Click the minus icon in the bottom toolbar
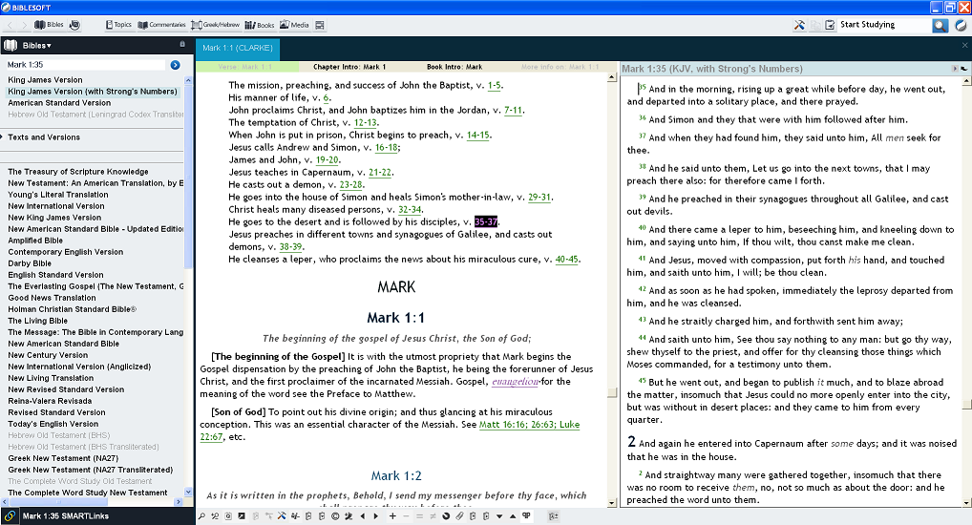The width and height of the screenshot is (972, 525). pyautogui.click(x=406, y=516)
